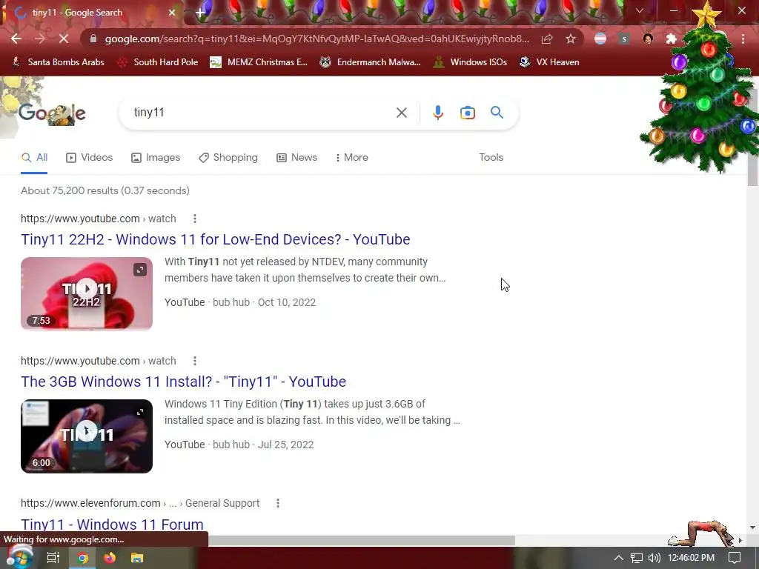Switch to Images results tab

[x=156, y=158]
